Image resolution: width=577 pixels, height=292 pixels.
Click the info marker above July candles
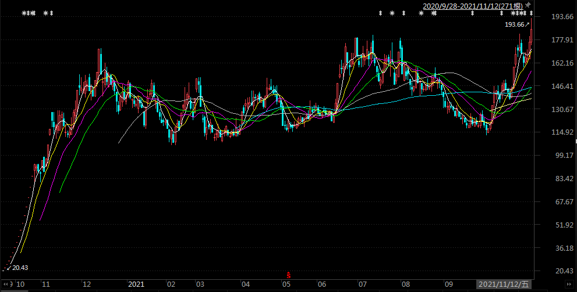coord(380,13)
